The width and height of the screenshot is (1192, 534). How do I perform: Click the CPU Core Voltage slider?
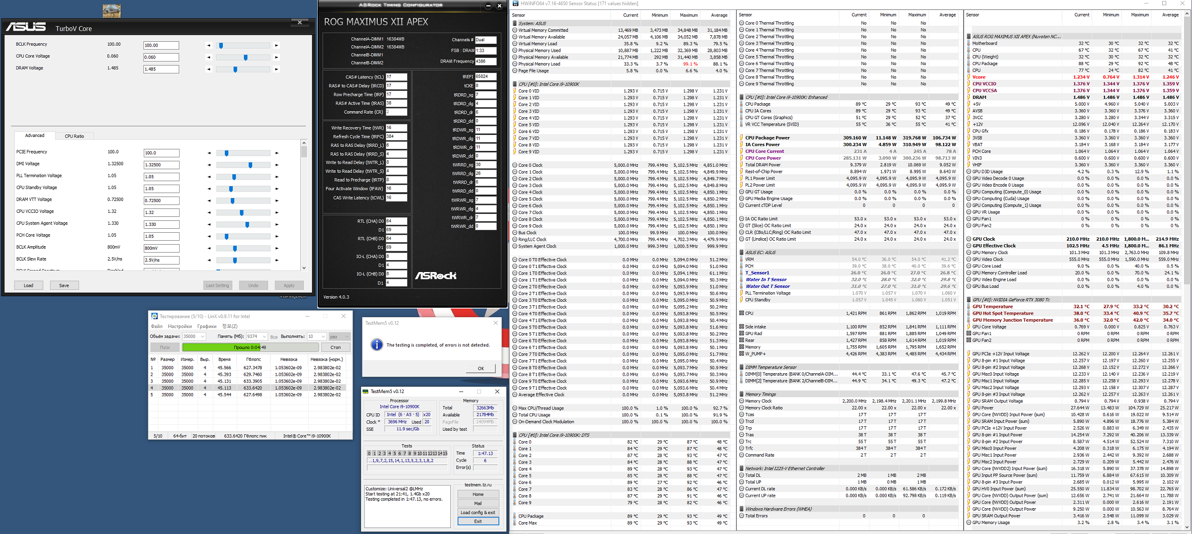(243, 57)
